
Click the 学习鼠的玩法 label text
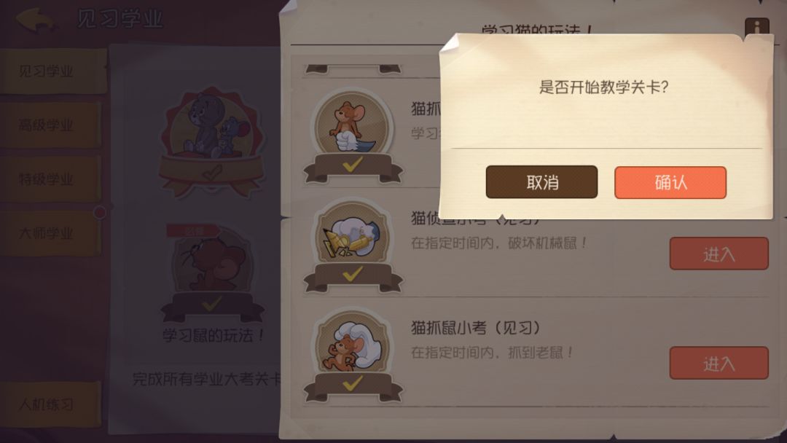coord(214,335)
